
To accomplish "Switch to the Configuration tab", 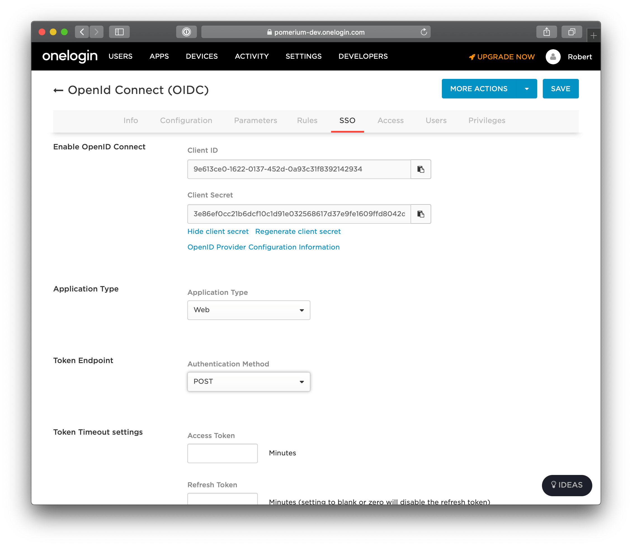I will click(x=186, y=120).
